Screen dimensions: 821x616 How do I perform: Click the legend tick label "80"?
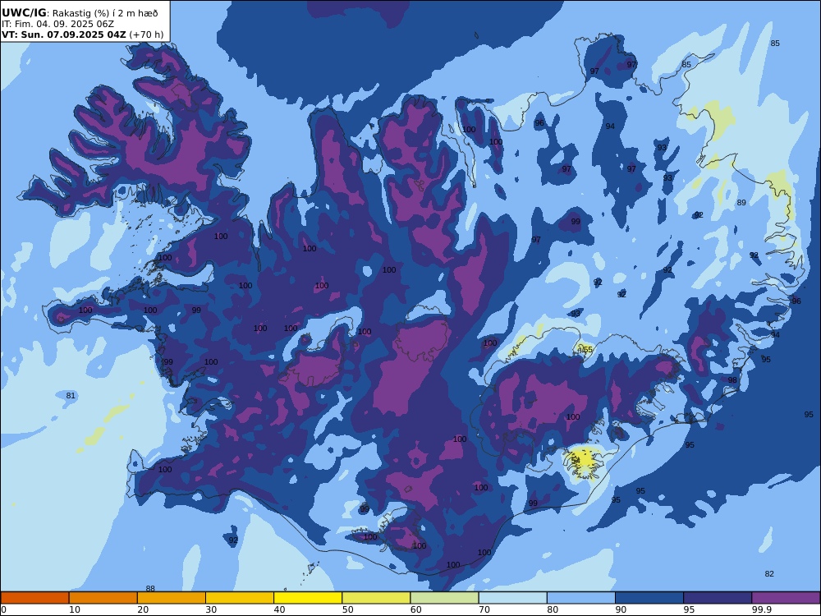click(x=553, y=609)
